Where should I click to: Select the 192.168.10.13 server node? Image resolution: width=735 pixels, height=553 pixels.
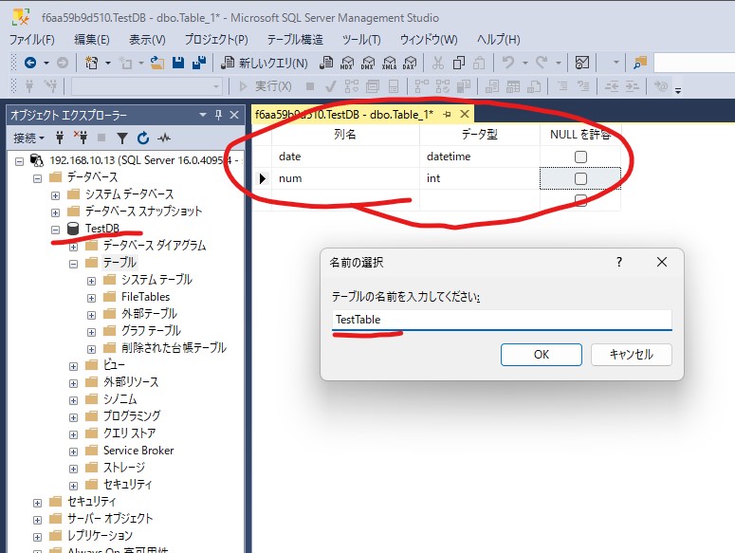144,160
